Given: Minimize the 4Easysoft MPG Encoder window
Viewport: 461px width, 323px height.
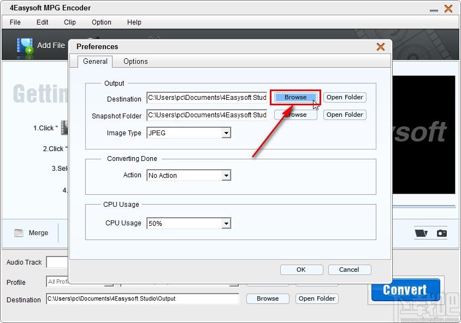Looking at the screenshot, I should (434, 10).
